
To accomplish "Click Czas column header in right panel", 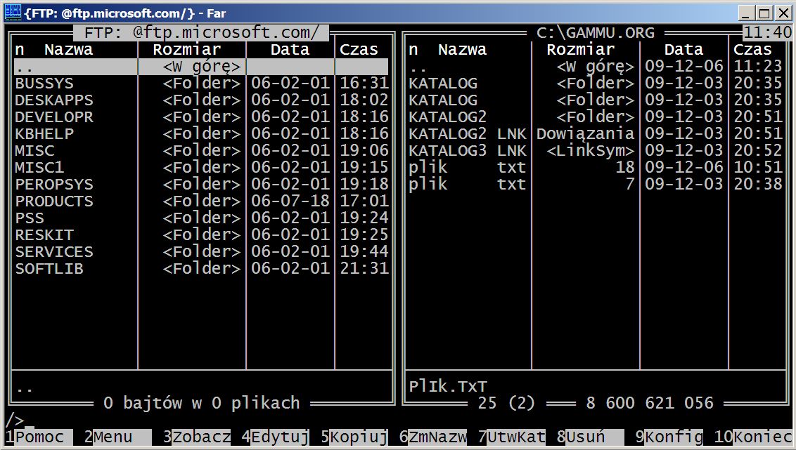I will pyautogui.click(x=753, y=50).
